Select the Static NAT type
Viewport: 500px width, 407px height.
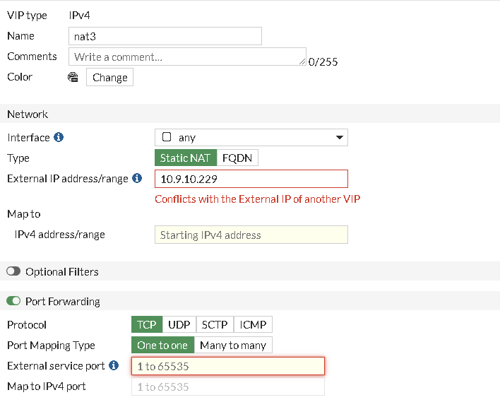point(185,158)
